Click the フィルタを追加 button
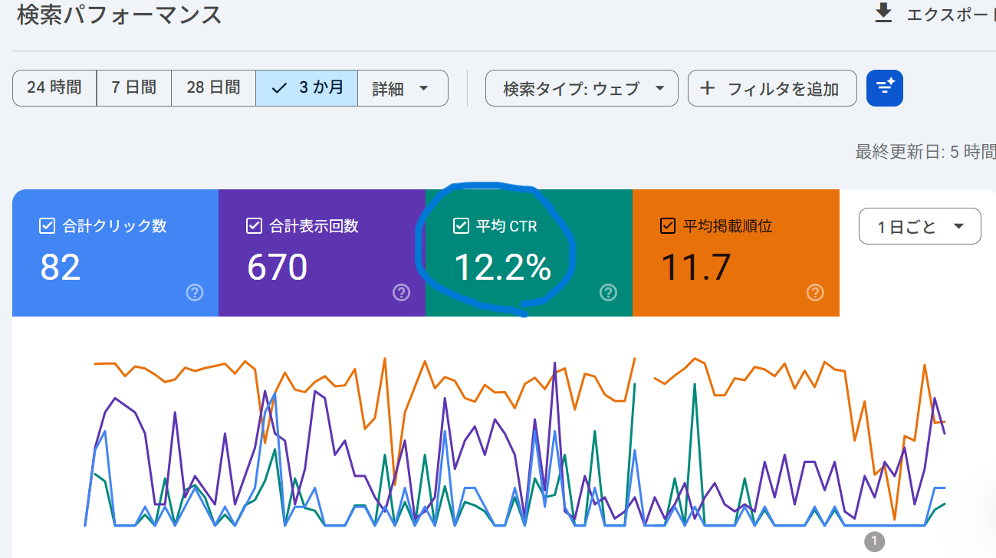Image resolution: width=996 pixels, height=558 pixels. coord(772,88)
